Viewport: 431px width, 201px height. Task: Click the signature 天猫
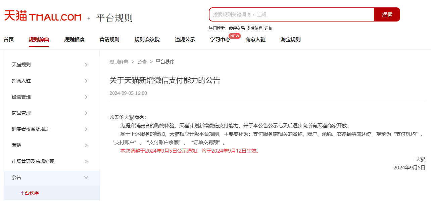pos(421,159)
